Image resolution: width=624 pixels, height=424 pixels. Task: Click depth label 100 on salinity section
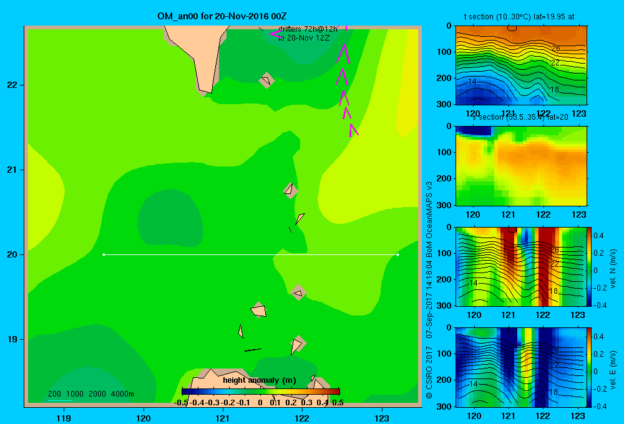444,152
